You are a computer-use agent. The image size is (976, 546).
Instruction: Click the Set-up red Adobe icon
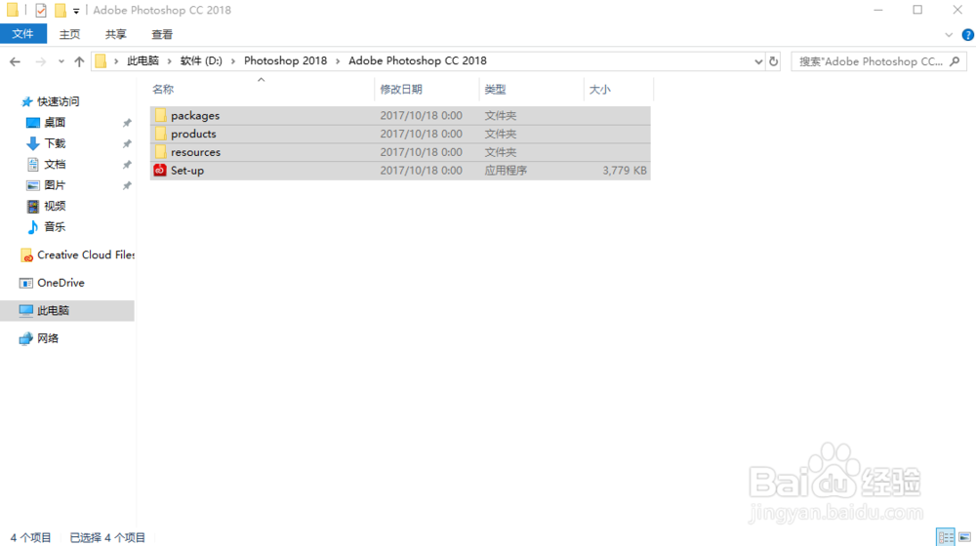click(160, 171)
